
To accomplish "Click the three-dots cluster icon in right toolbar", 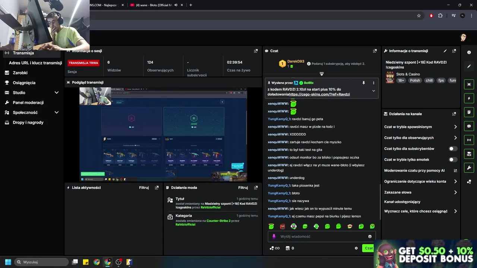I will coord(469,182).
